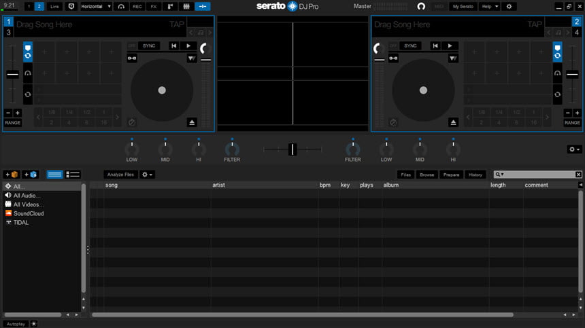The image size is (585, 328).
Task: Toggle deck 1 keylock chain icon
Action: [x=132, y=58]
